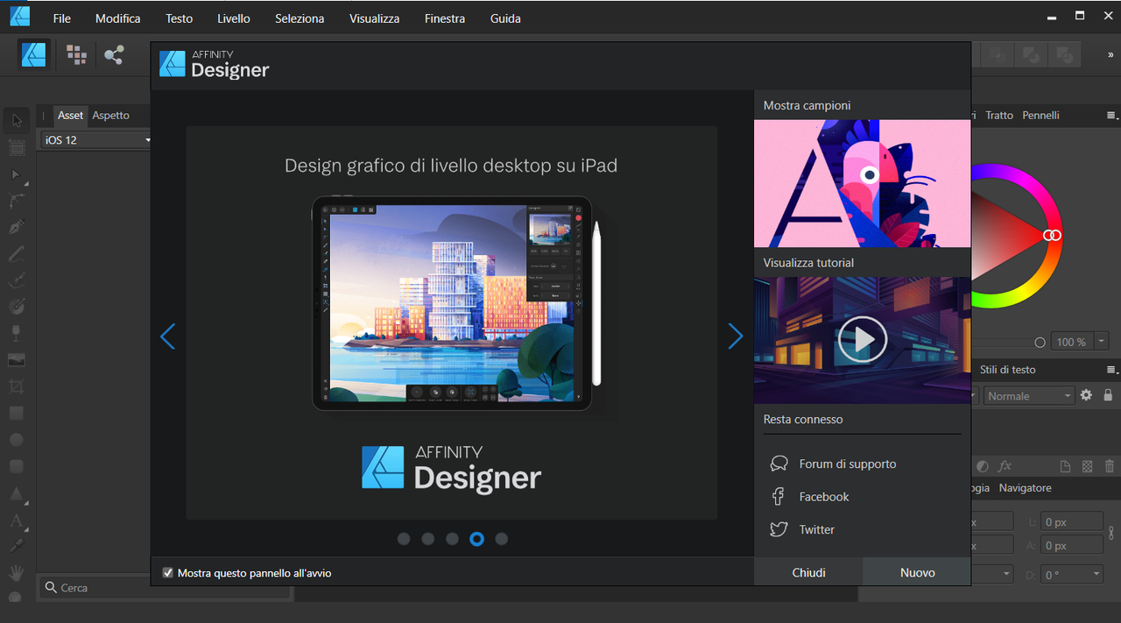Select the fourth highlighted carousel dot
Viewport: 1121px width, 623px height.
(x=476, y=539)
